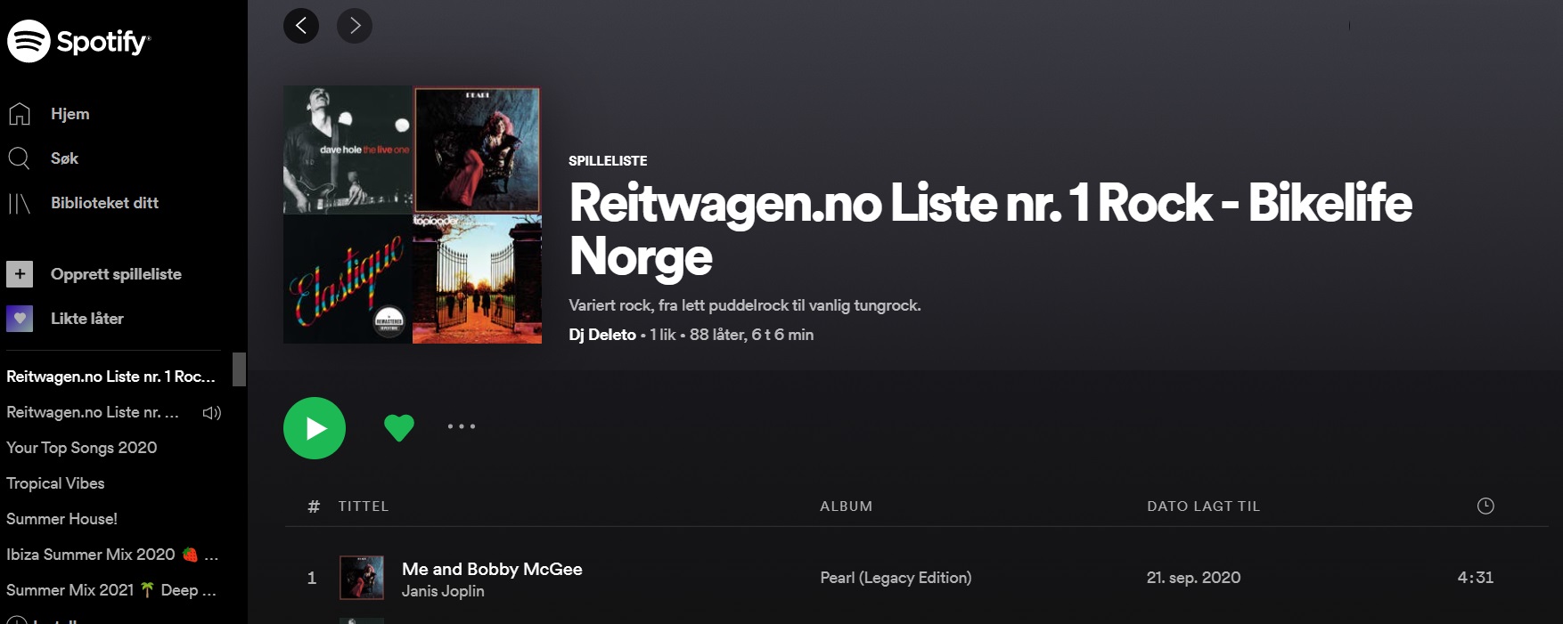1563x624 pixels.
Task: Click the Spotify logo
Action: pos(78,41)
